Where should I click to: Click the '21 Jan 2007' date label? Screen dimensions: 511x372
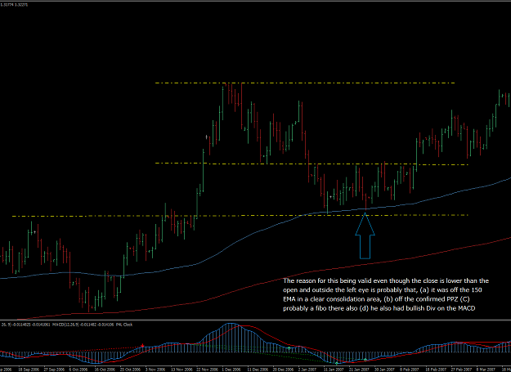click(359, 370)
